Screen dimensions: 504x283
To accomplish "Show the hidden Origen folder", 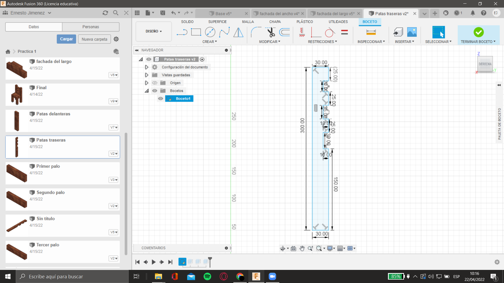I will [x=155, y=83].
